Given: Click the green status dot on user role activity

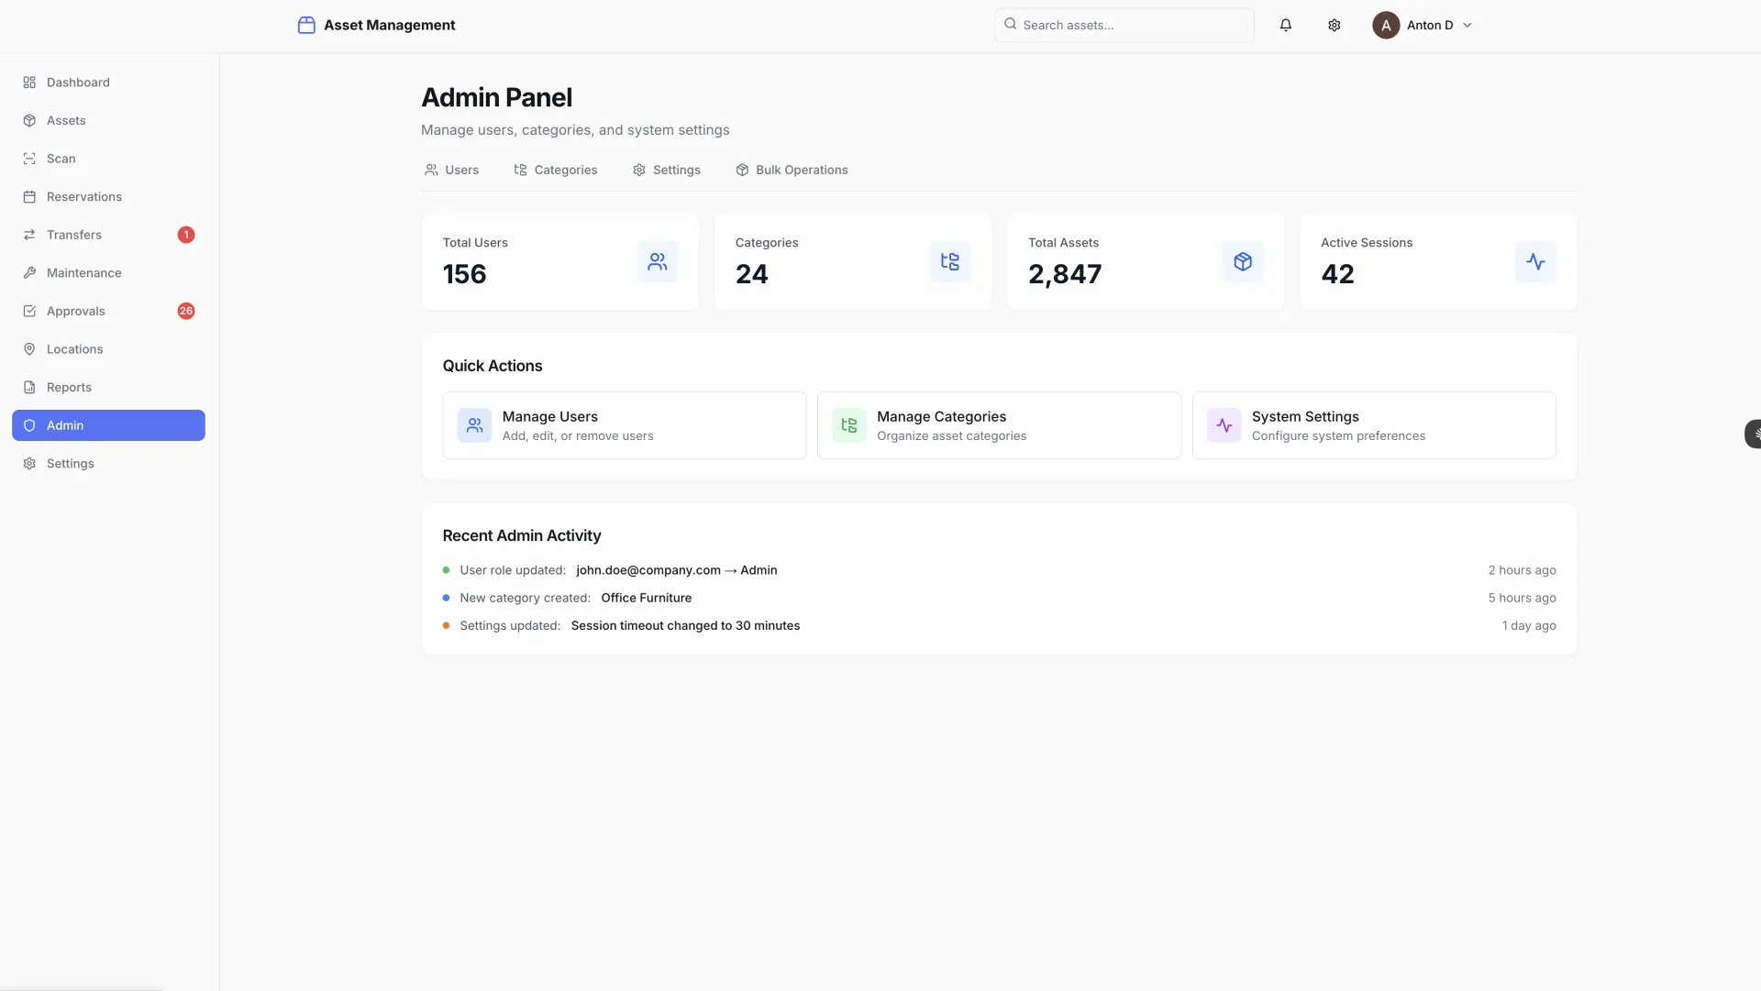Looking at the screenshot, I should [447, 569].
